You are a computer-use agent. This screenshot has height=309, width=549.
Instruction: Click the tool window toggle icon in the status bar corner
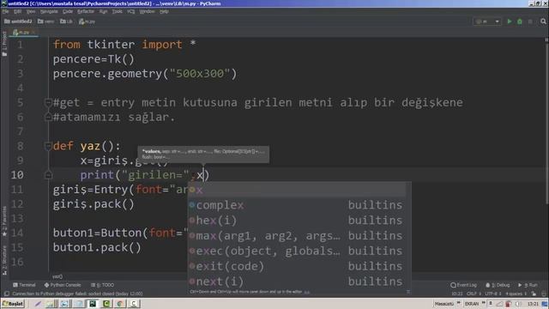coord(7,294)
